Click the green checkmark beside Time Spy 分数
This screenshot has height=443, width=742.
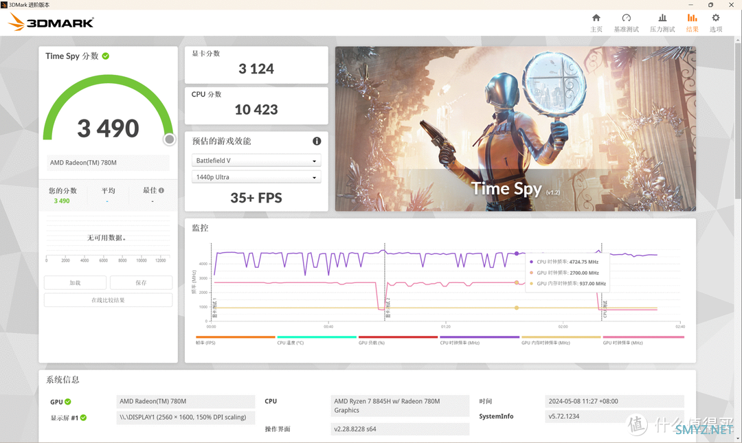coord(106,56)
